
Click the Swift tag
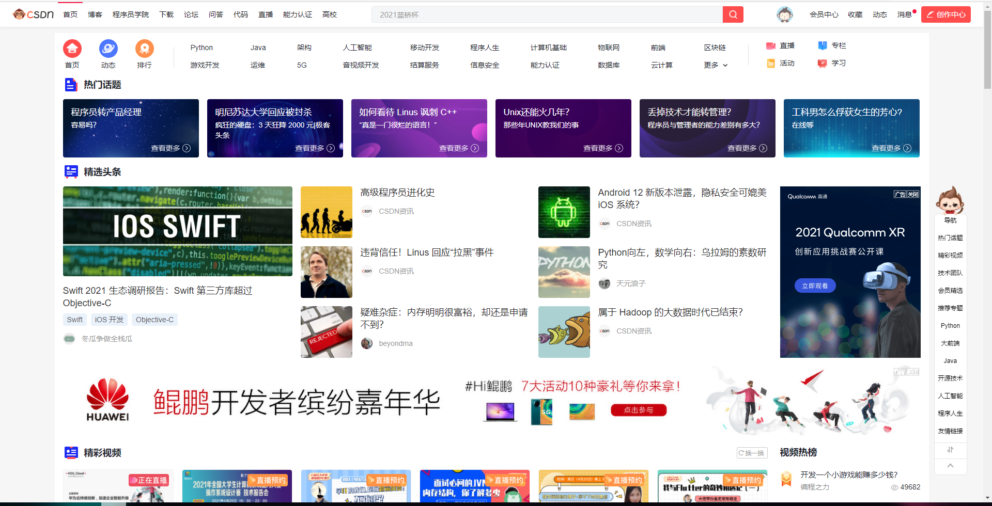pos(75,320)
